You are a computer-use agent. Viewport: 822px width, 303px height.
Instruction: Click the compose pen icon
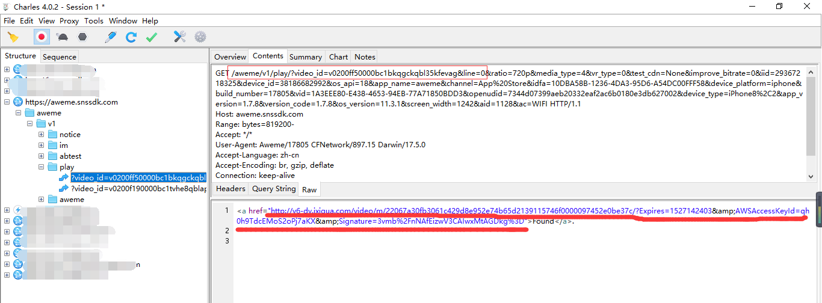110,37
